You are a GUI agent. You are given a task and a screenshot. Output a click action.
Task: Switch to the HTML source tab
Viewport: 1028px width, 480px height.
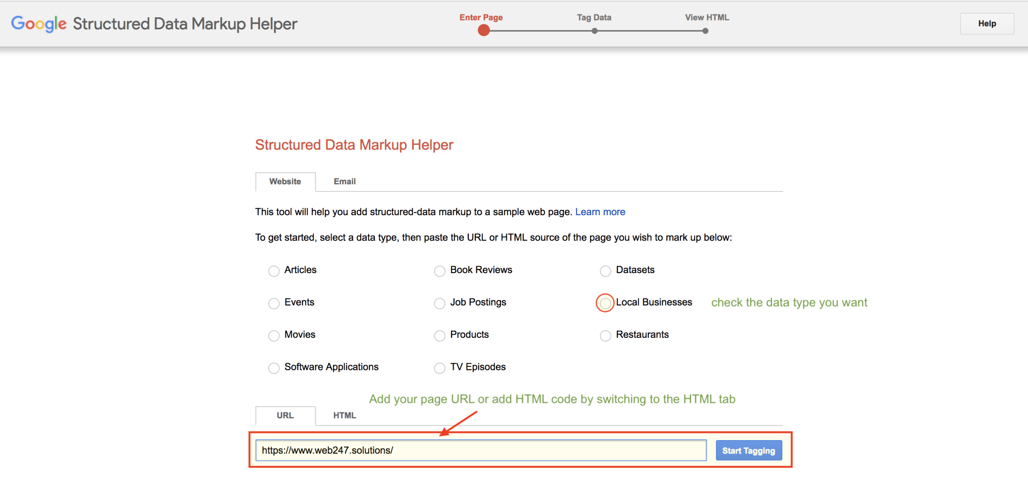344,416
